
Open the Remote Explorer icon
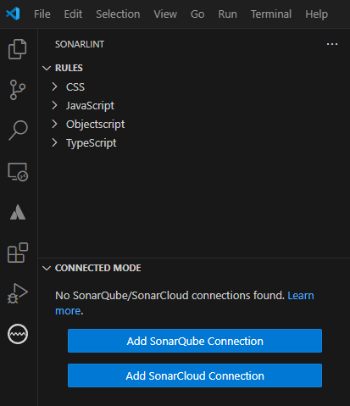pyautogui.click(x=18, y=172)
